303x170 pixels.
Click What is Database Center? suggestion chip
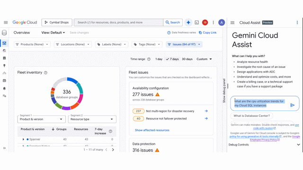coord(251,116)
